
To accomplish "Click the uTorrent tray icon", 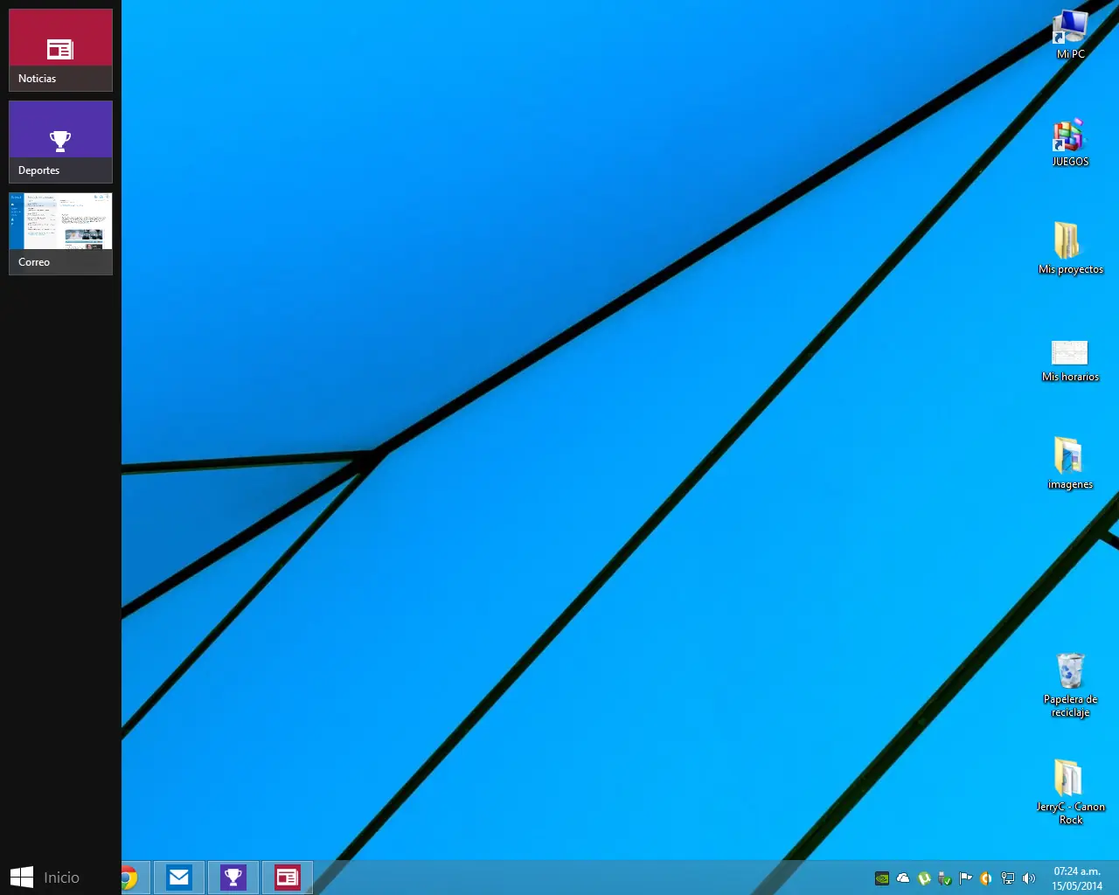I will (x=924, y=878).
